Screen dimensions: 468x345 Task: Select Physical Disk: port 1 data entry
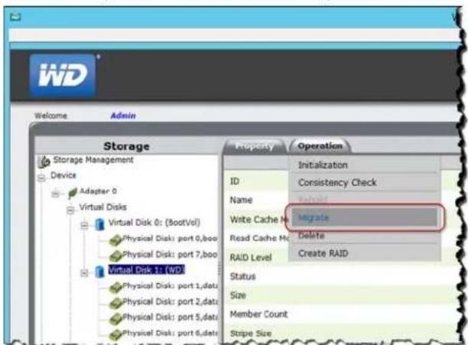[170, 286]
